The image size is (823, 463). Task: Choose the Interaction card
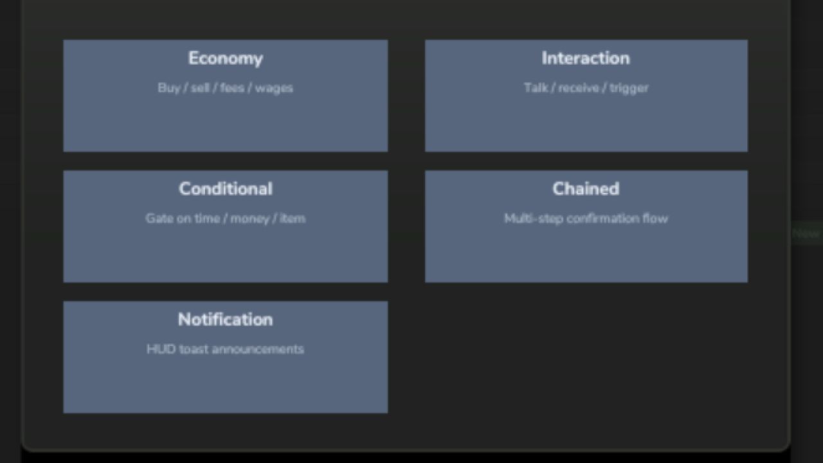click(586, 95)
